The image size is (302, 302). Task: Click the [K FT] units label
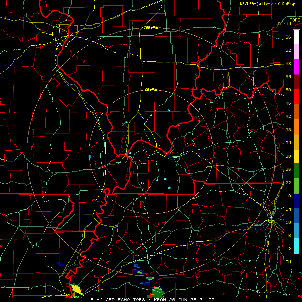click(284, 23)
